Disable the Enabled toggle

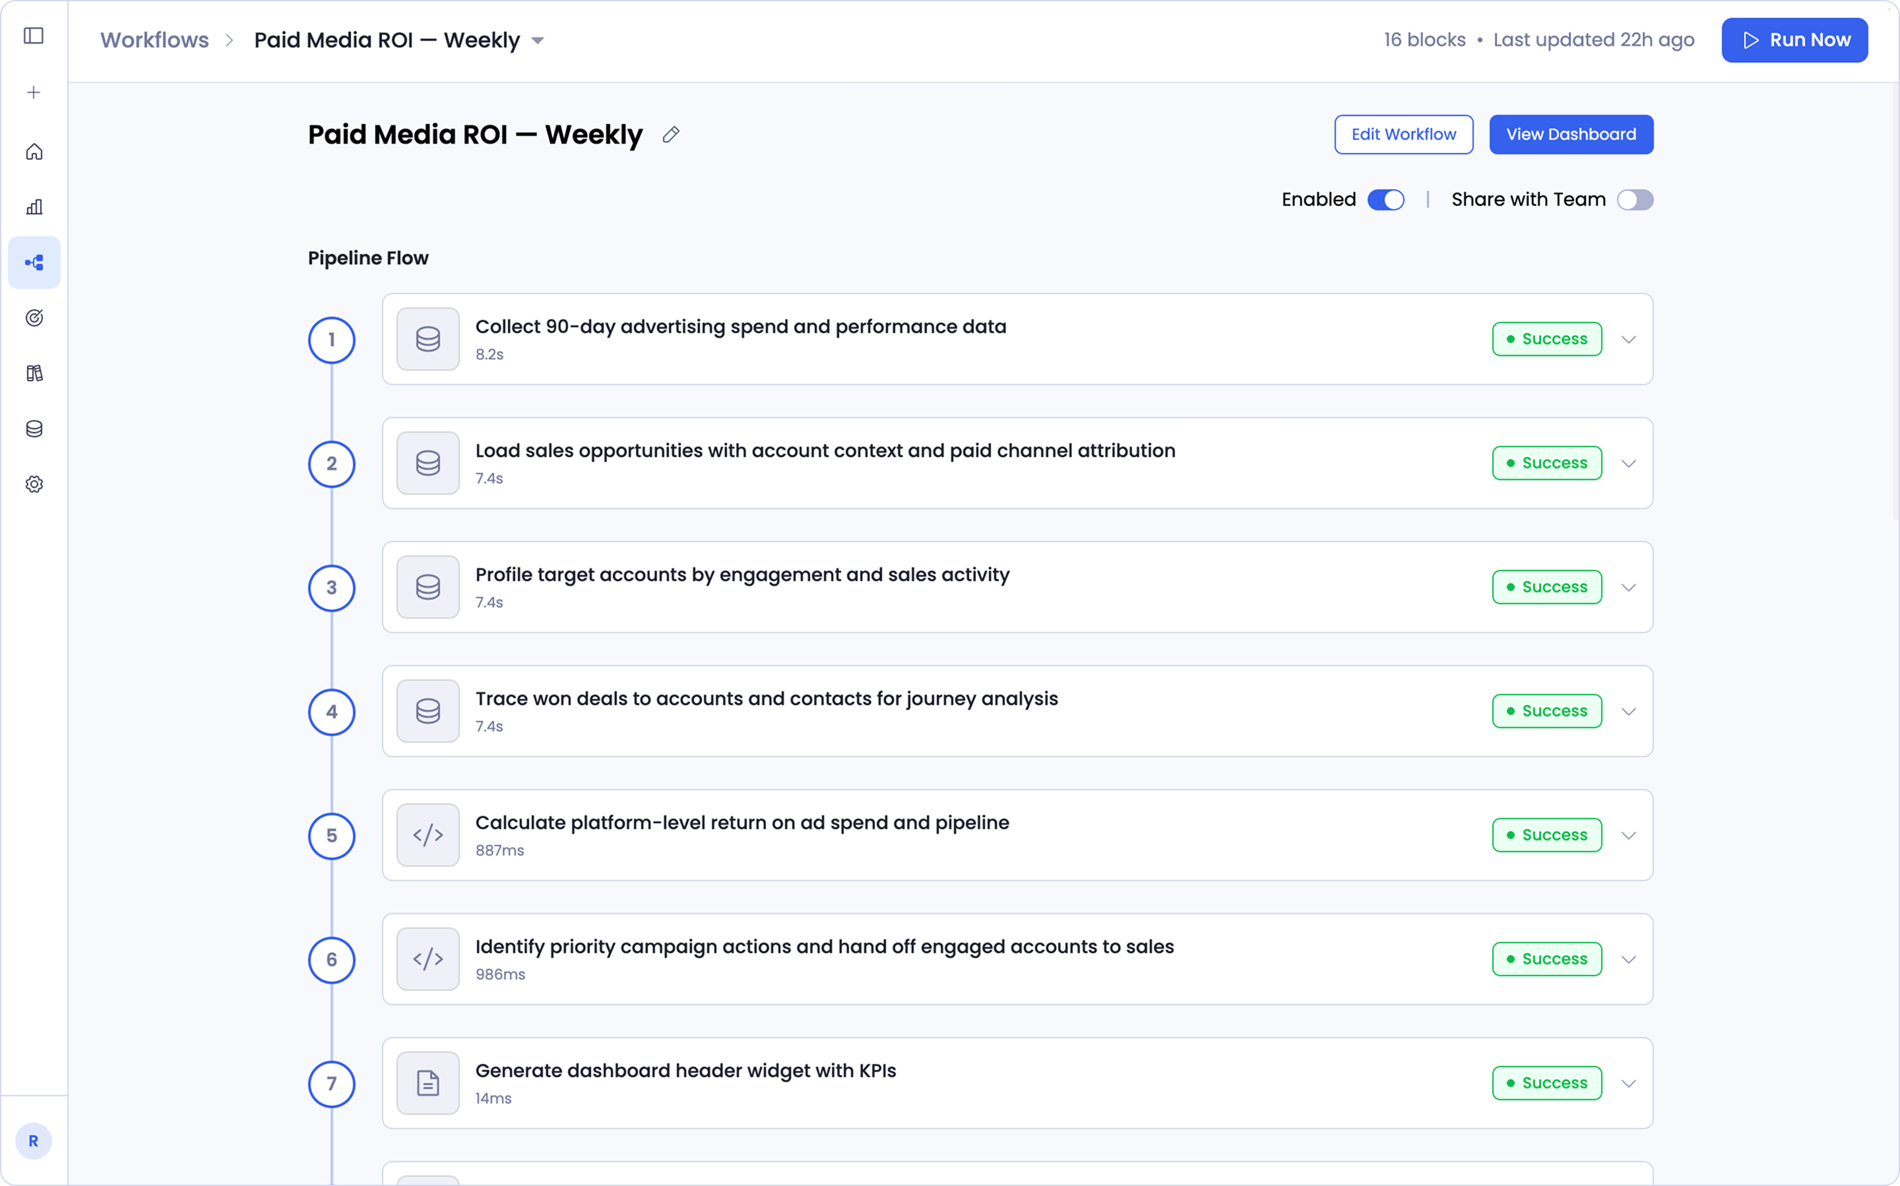pyautogui.click(x=1385, y=200)
